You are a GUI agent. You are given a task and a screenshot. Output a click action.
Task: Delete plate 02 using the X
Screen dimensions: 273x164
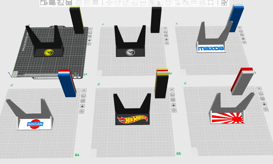[x=165, y=28]
